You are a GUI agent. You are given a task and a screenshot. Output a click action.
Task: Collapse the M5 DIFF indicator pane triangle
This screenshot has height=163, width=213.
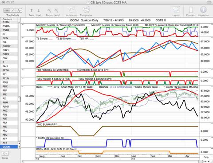tap(23, 24)
